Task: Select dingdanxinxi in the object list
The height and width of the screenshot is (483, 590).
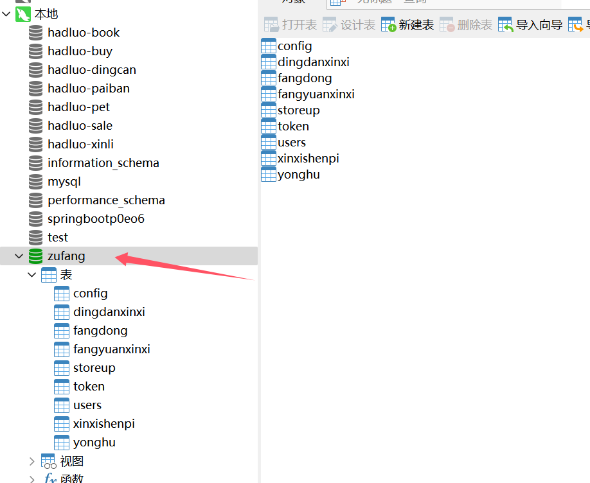Action: coord(313,62)
